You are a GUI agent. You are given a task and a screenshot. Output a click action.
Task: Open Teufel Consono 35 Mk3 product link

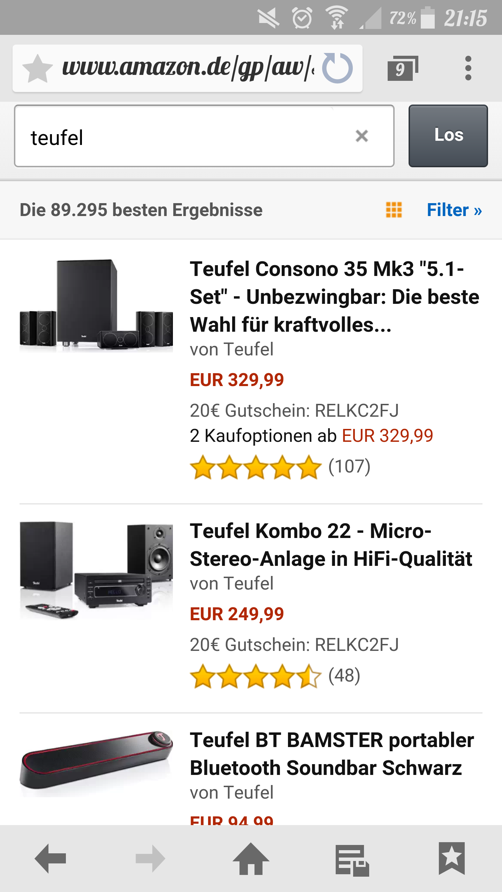pyautogui.click(x=334, y=297)
